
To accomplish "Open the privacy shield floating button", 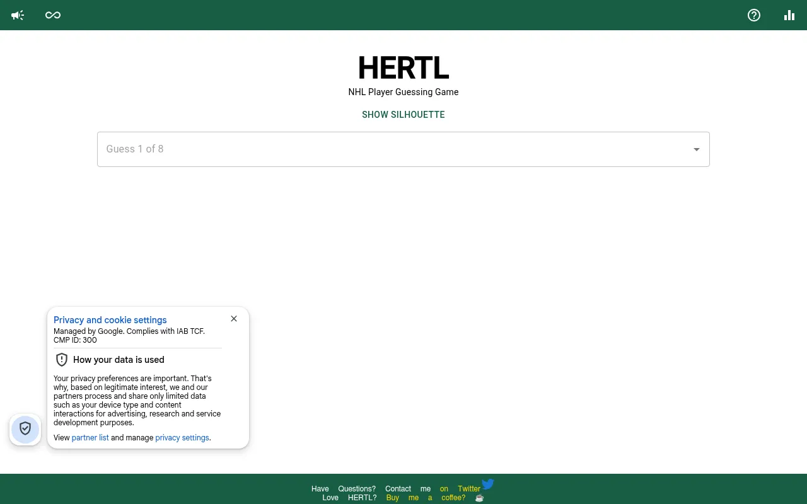I will pyautogui.click(x=25, y=429).
